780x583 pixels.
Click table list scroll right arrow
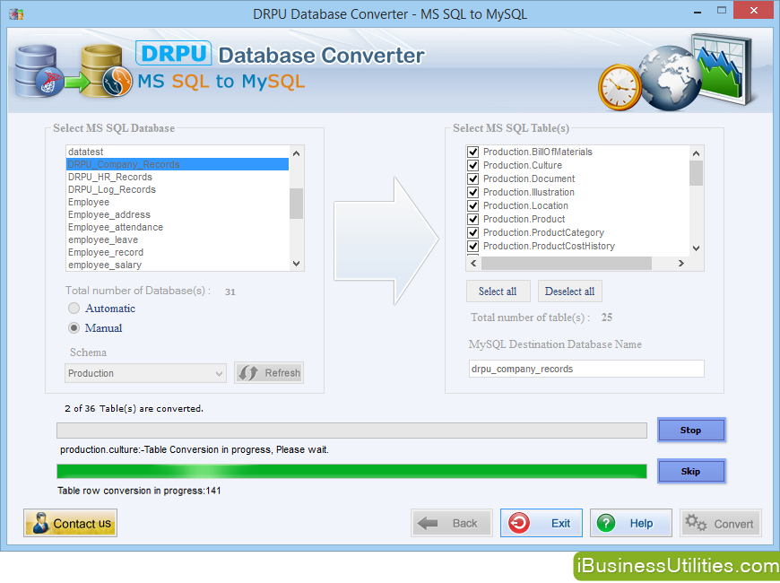click(681, 264)
